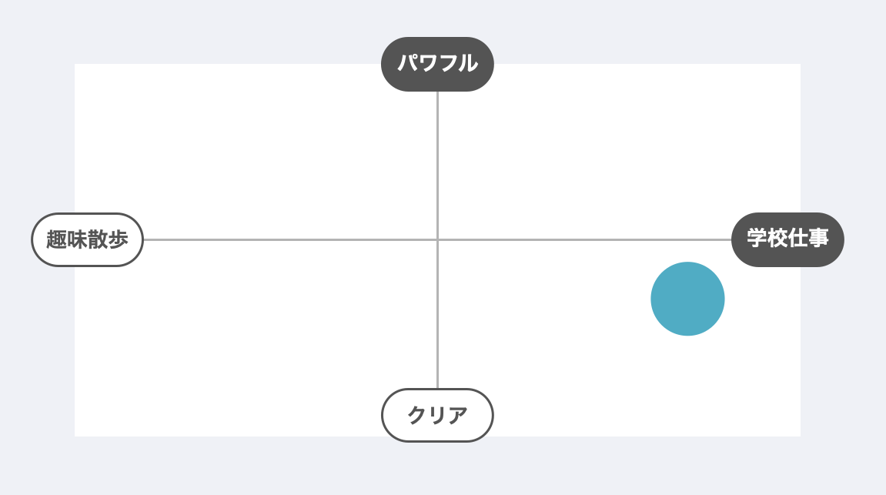Click the パワフル label at the top
Screen dimensions: 886x495
pyautogui.click(x=437, y=64)
